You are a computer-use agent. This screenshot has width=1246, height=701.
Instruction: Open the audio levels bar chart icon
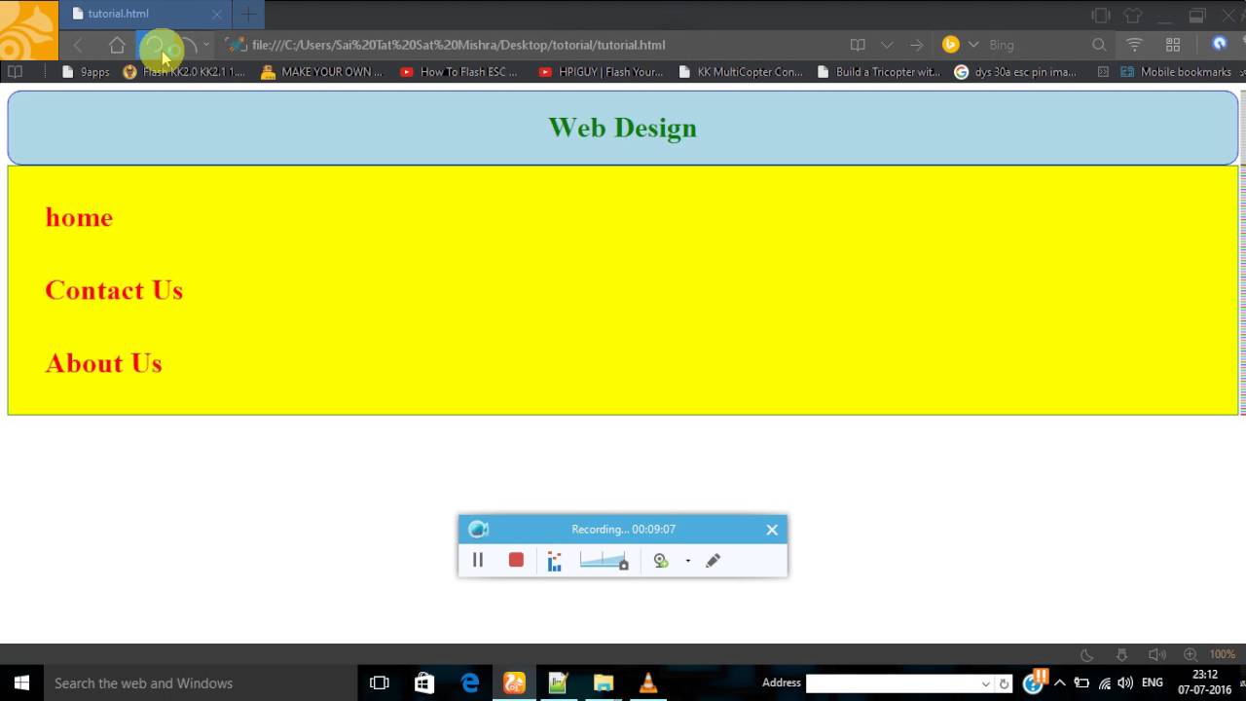554,561
